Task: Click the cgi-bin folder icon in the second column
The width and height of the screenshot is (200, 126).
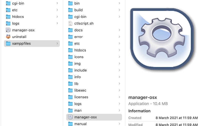Action: pyautogui.click(x=70, y=17)
